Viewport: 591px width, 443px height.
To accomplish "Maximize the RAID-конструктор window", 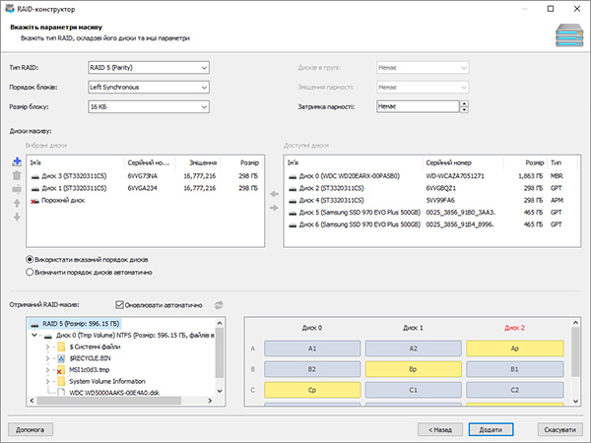I will (551, 9).
